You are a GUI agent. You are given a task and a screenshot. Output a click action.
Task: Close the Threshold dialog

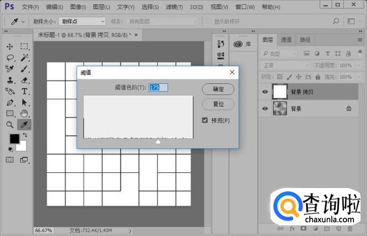(x=232, y=72)
